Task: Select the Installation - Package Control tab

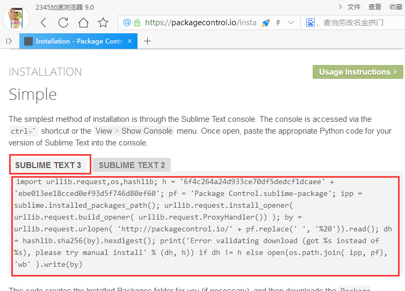Action: tap(78, 41)
